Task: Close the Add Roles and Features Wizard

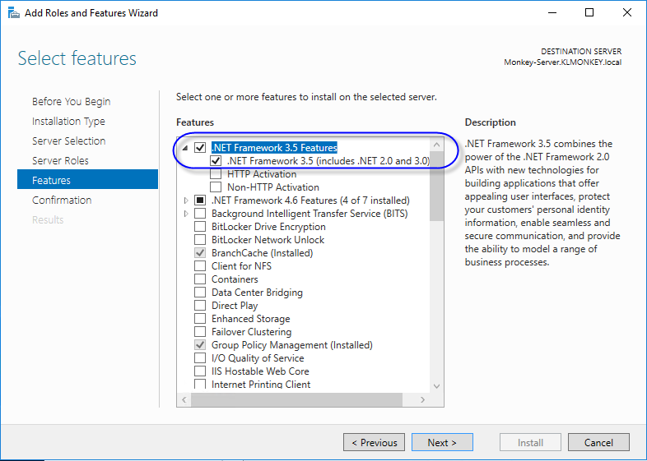Action: pyautogui.click(x=626, y=13)
